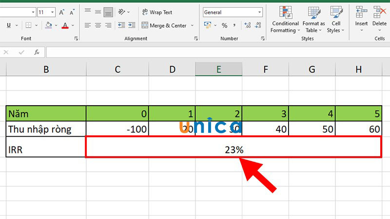This screenshot has height=219, width=390.
Task: Click Cancel X in formula bar
Action: 6,52
